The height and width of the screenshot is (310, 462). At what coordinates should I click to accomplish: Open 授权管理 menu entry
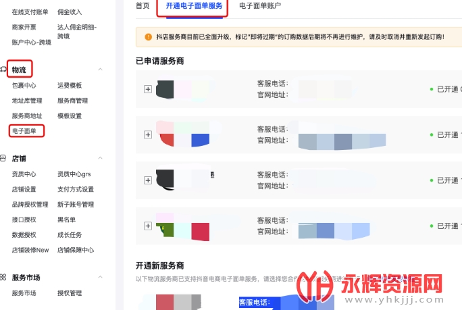coord(70,293)
